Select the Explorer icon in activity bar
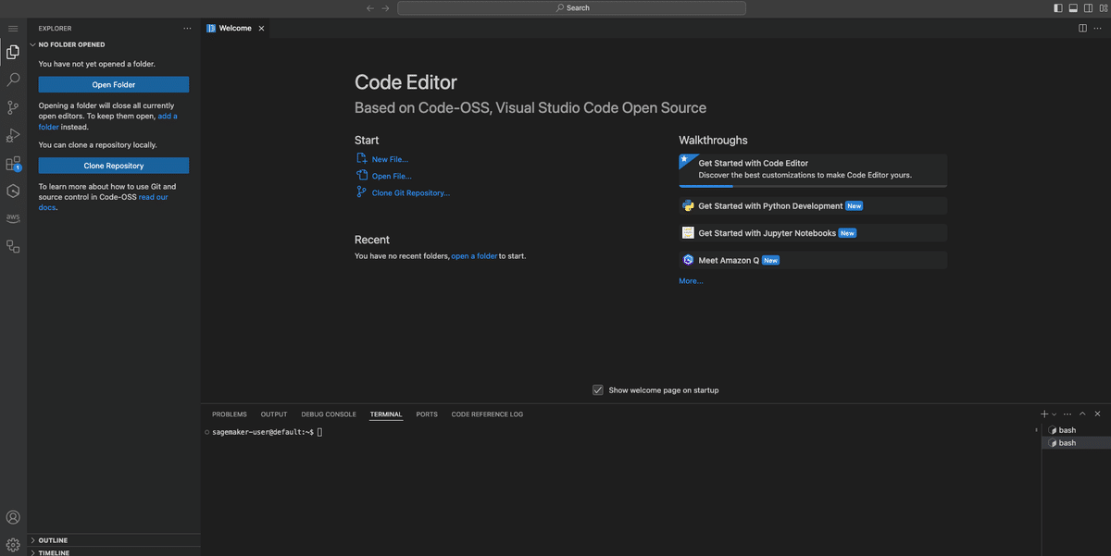Viewport: 1111px width, 556px height. point(13,52)
